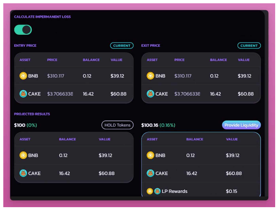Select the Provide Liquidity button
Image resolution: width=277 pixels, height=209 pixels.
coord(241,125)
